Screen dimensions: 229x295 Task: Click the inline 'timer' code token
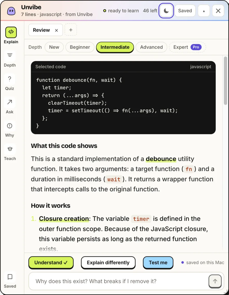tap(141, 219)
